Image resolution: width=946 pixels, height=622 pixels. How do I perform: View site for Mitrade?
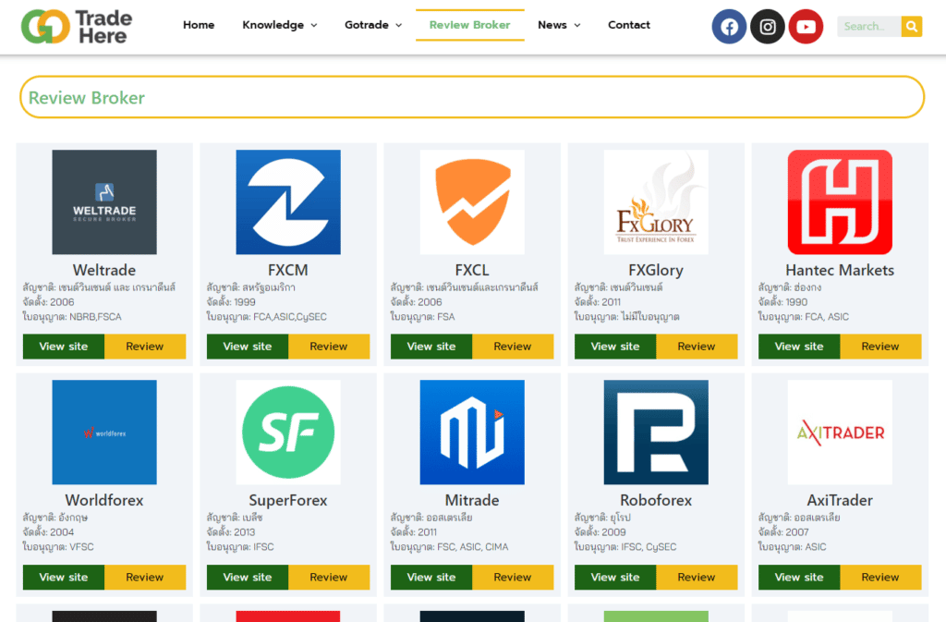coord(431,577)
